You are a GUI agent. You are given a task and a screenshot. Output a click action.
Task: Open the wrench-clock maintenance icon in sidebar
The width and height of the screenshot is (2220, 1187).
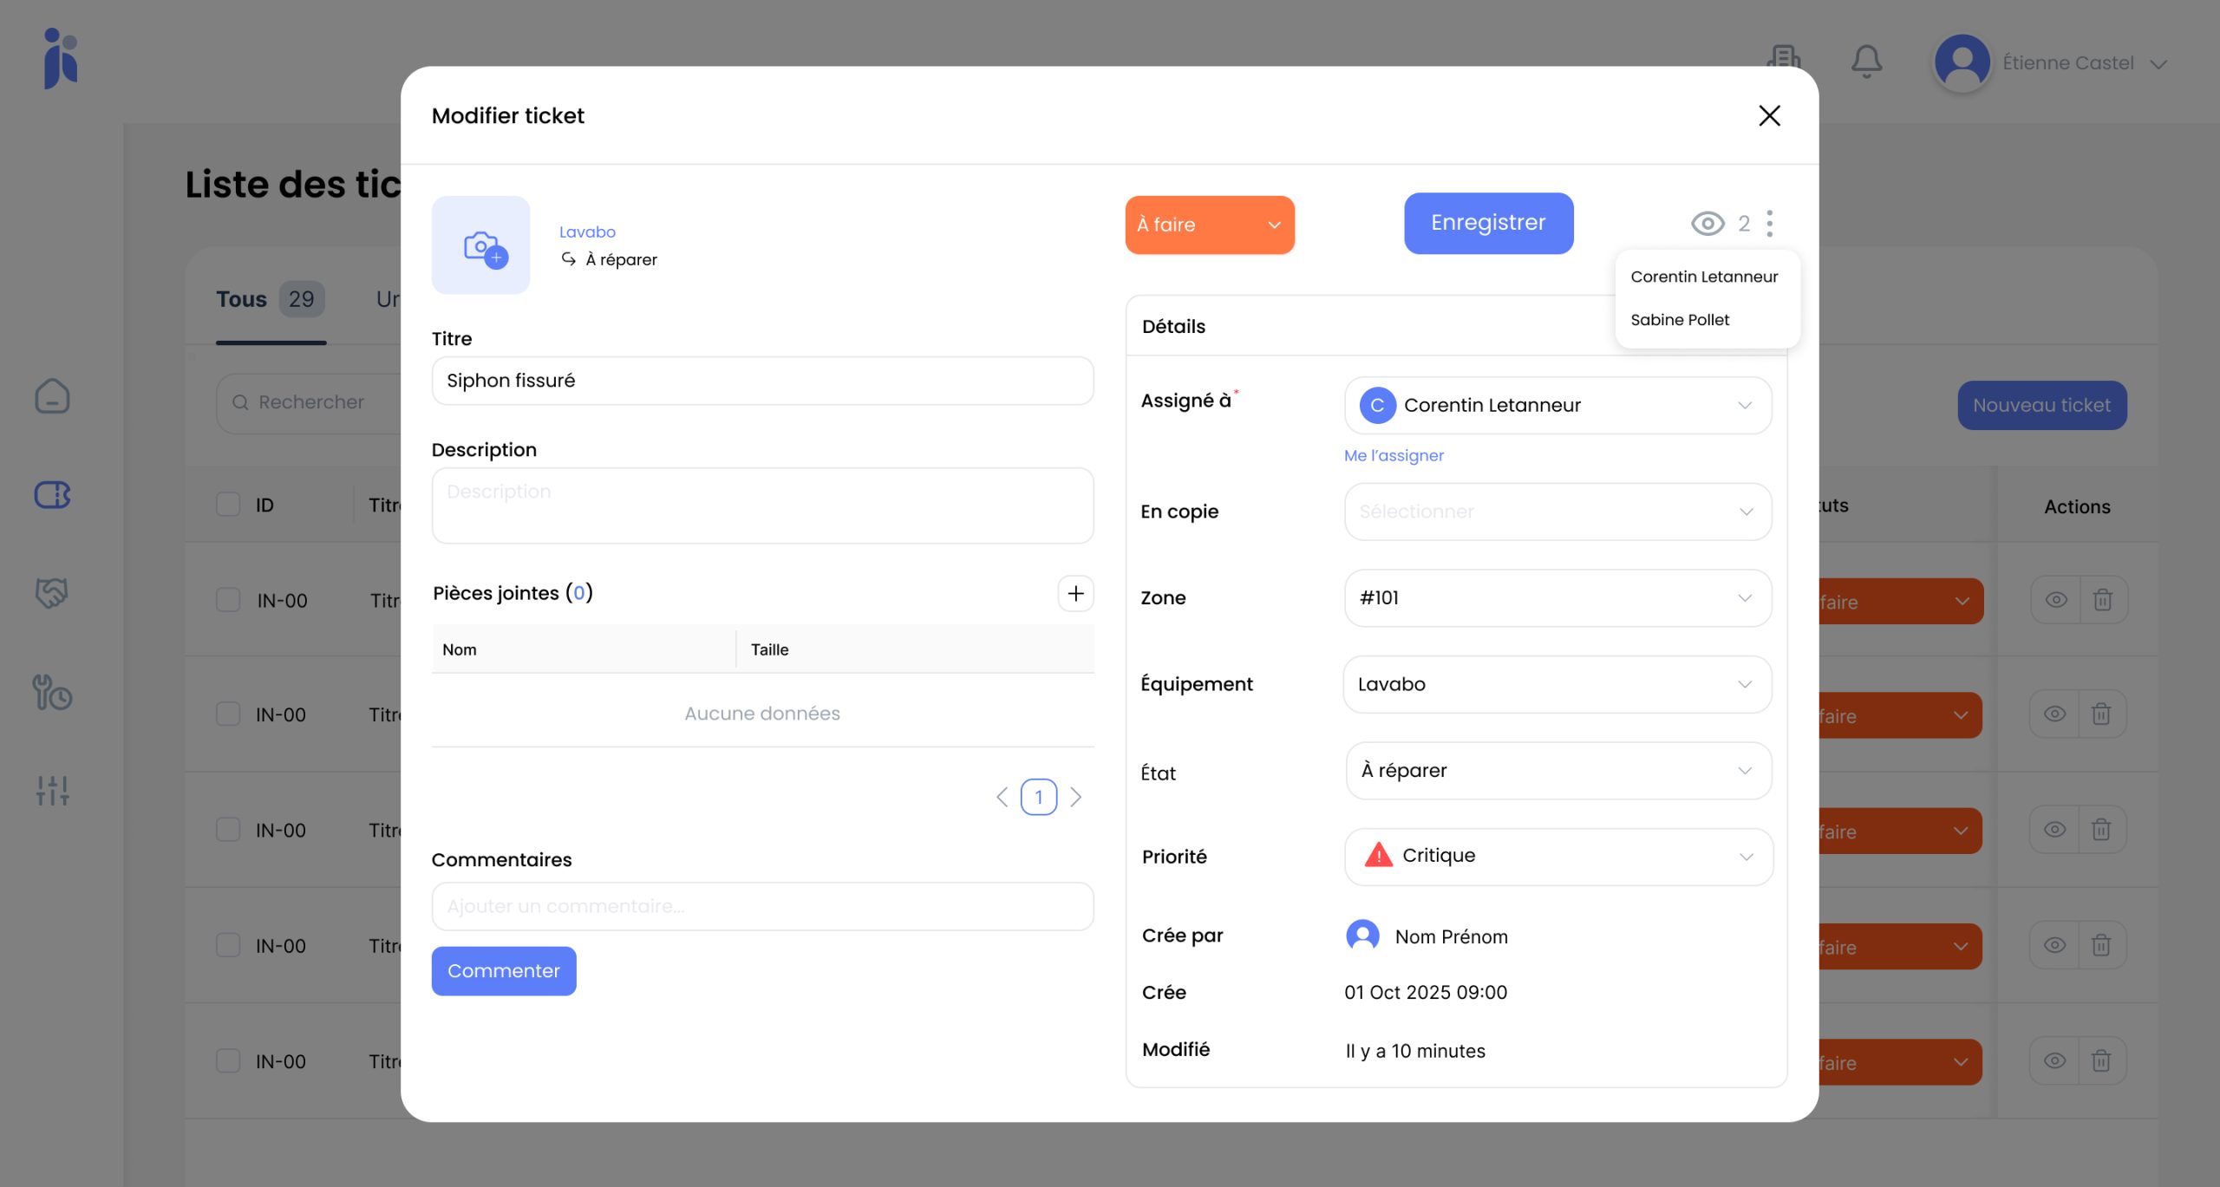(52, 692)
